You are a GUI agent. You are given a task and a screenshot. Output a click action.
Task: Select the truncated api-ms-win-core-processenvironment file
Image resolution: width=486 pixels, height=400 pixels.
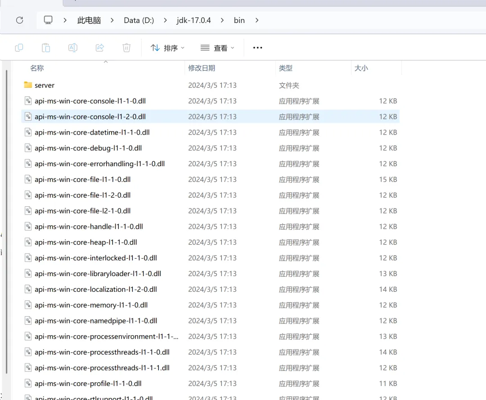pyautogui.click(x=107, y=336)
